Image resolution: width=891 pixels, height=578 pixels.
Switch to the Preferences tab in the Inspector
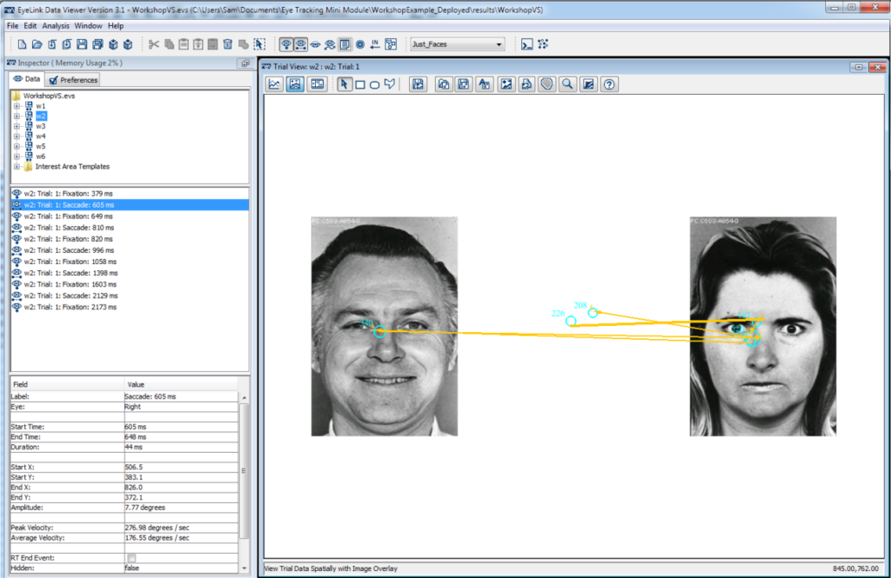[73, 78]
